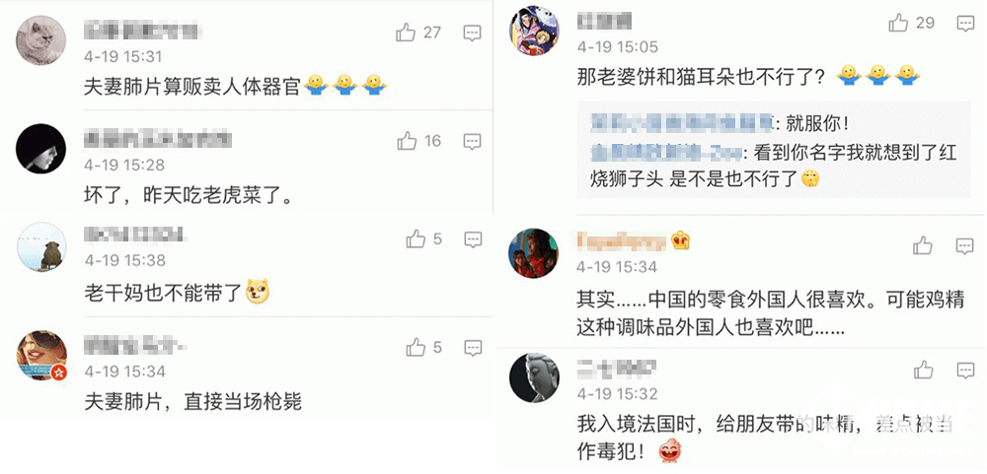
Task: Like the 老干妈也不能带了 comment
Action: tap(417, 238)
